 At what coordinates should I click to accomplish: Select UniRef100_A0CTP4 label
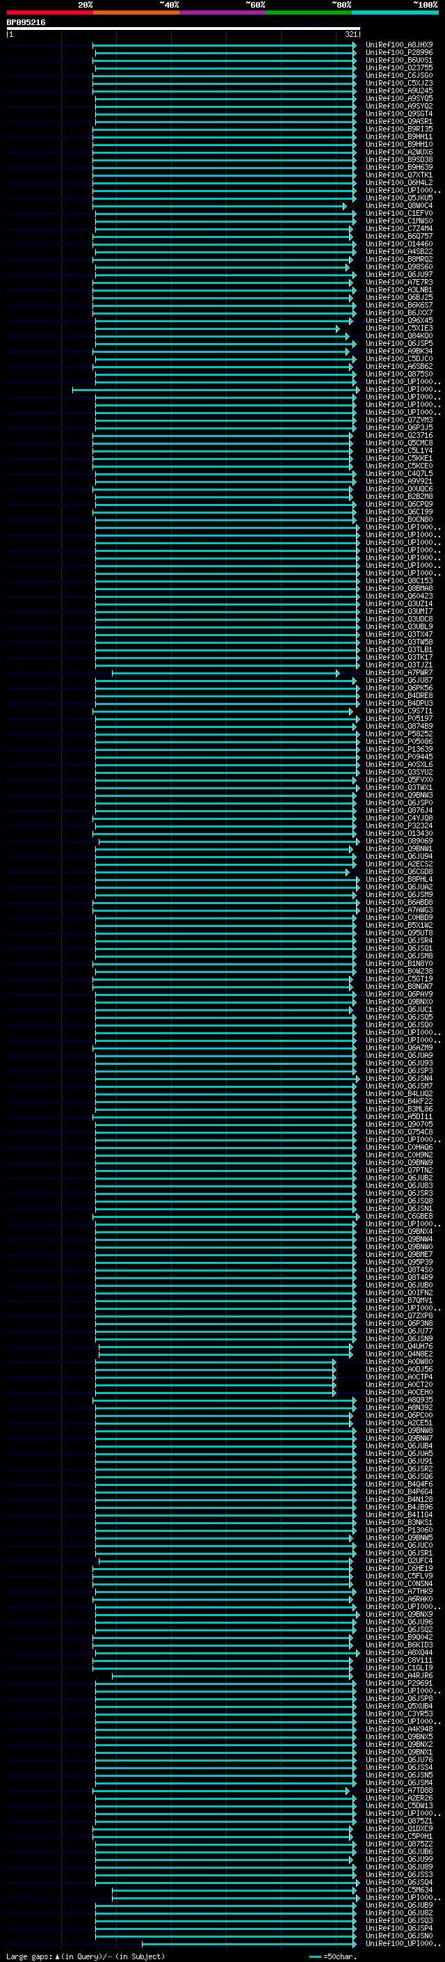click(x=399, y=1377)
